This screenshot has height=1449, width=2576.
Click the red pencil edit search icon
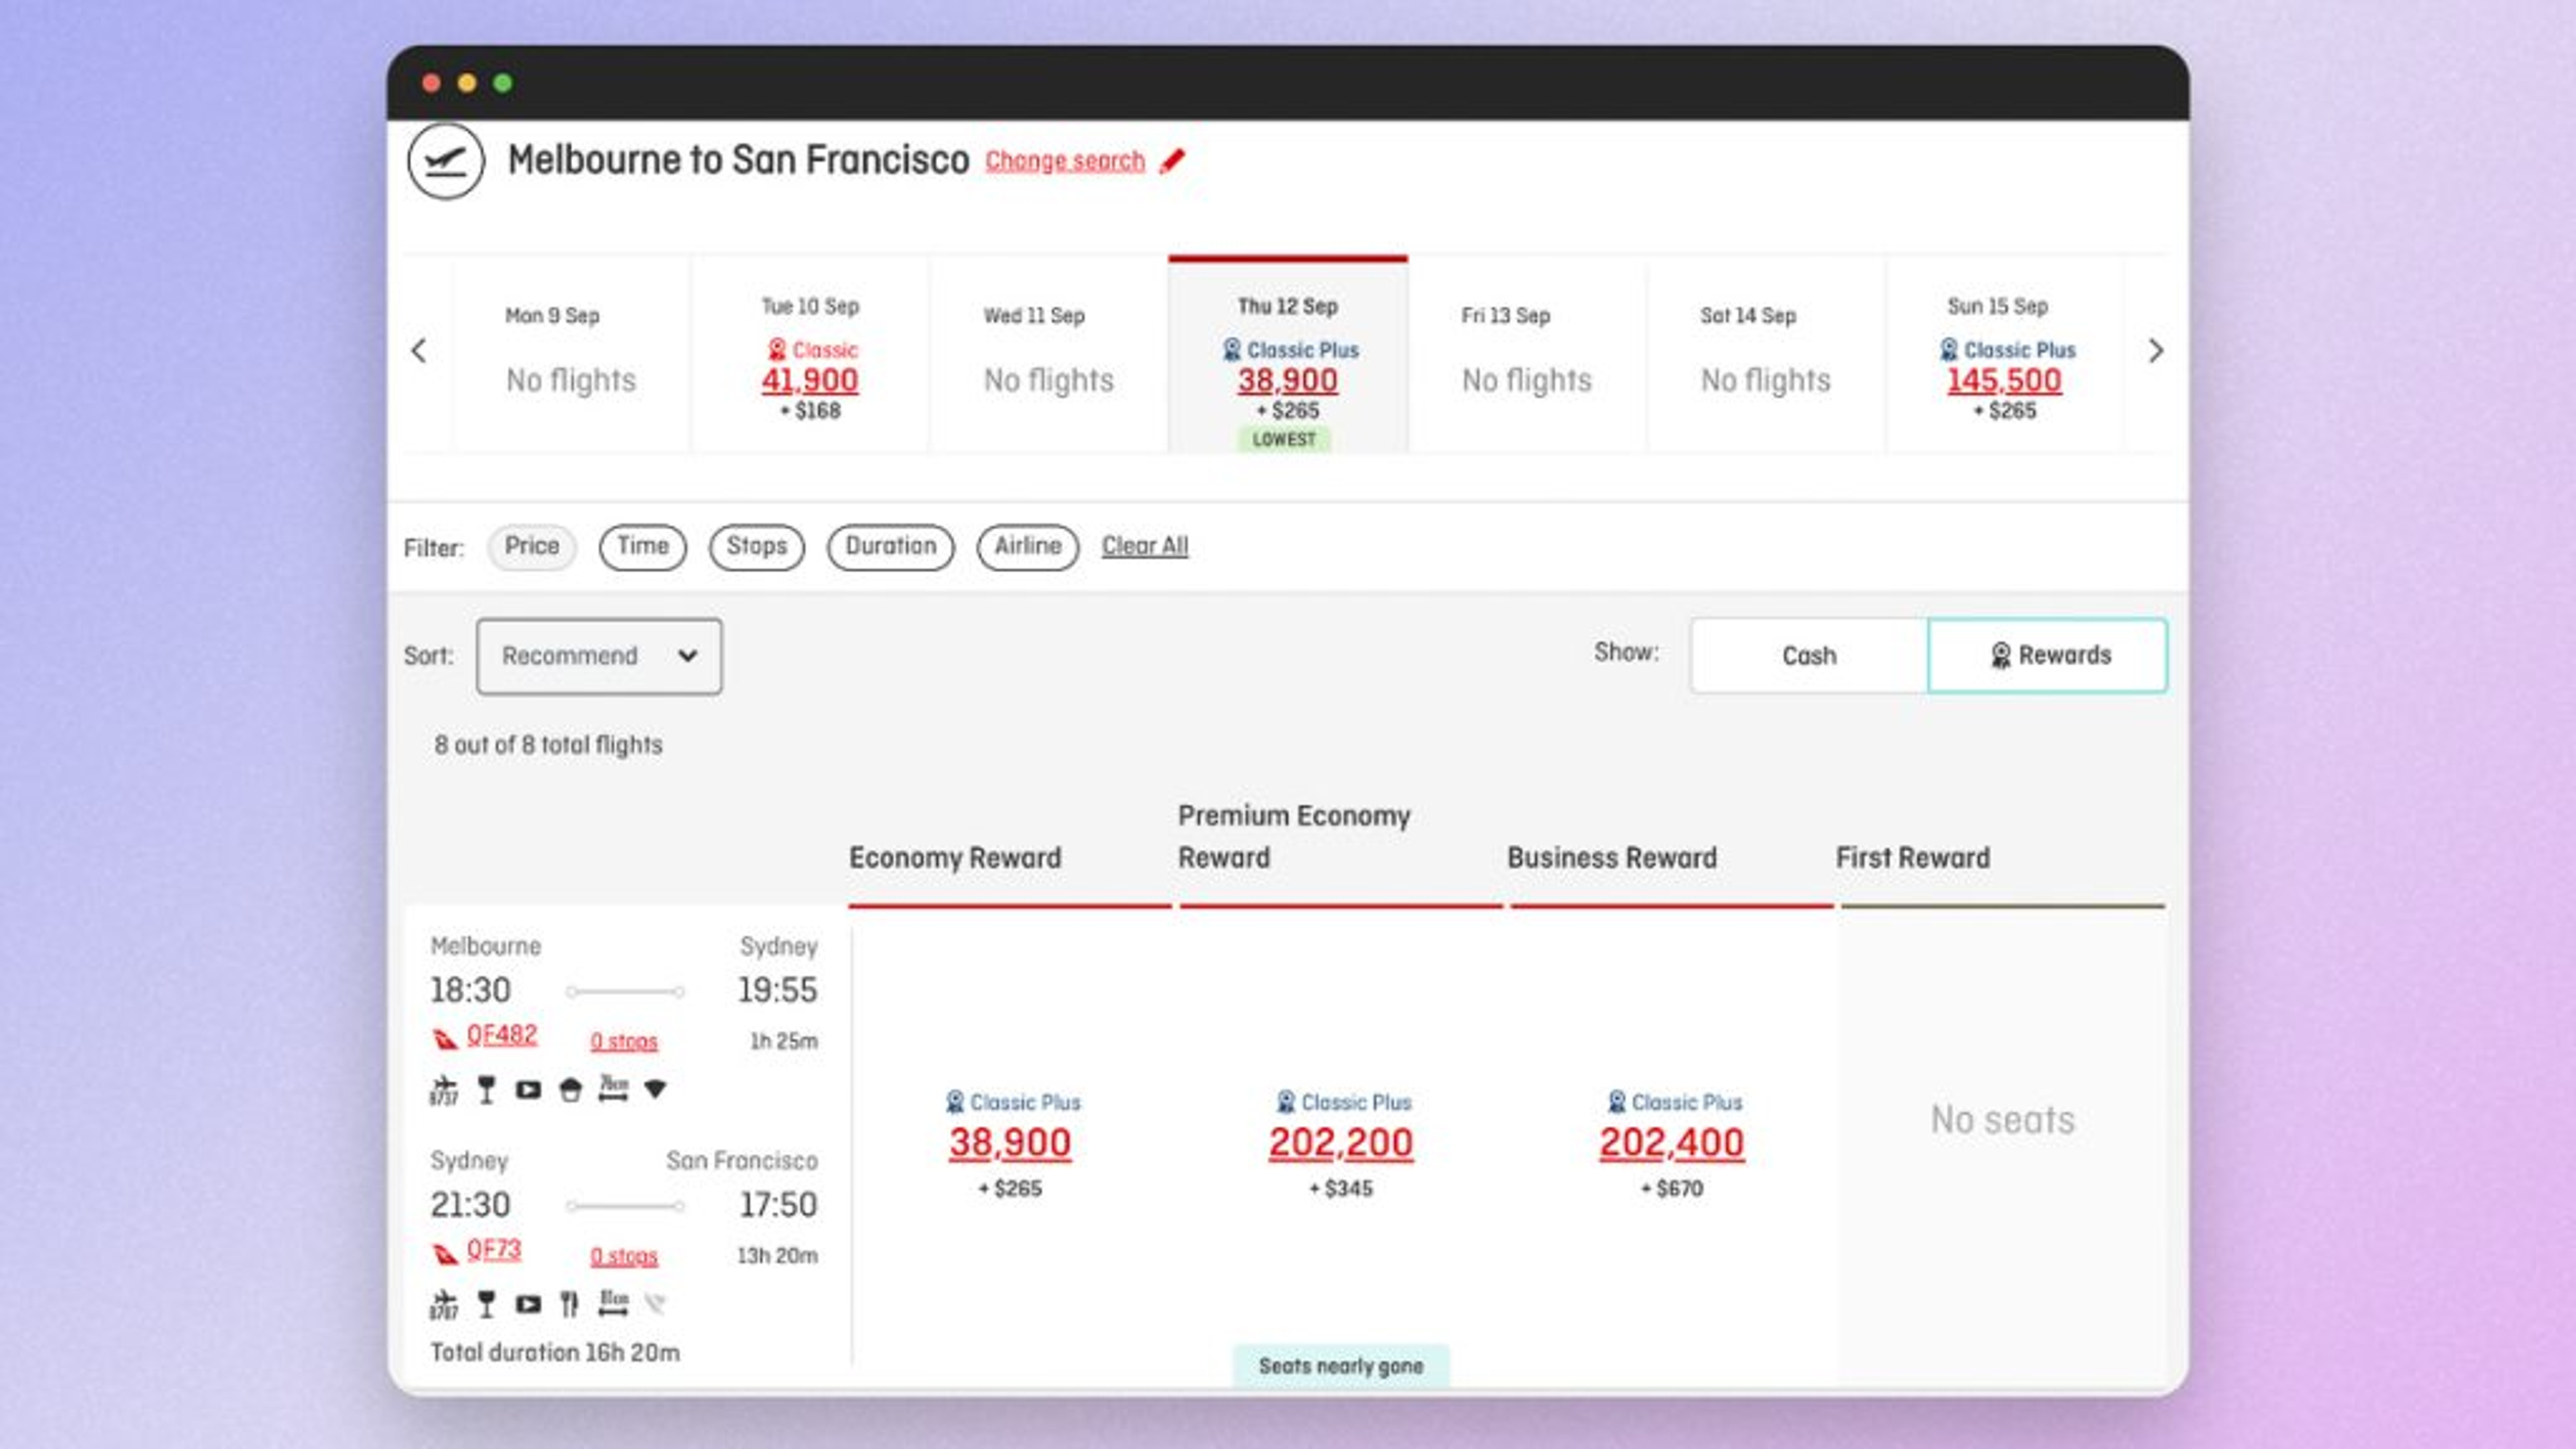coord(1172,161)
